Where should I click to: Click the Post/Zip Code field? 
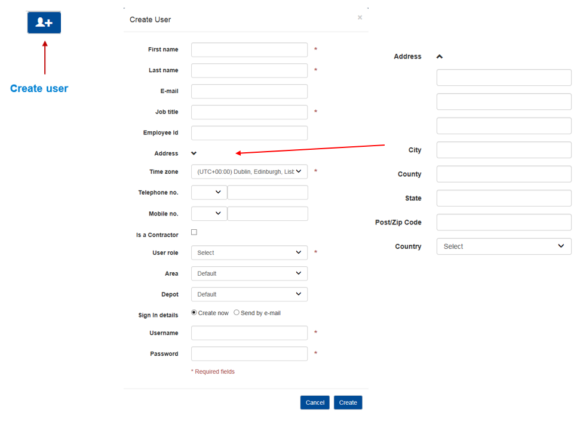(504, 222)
